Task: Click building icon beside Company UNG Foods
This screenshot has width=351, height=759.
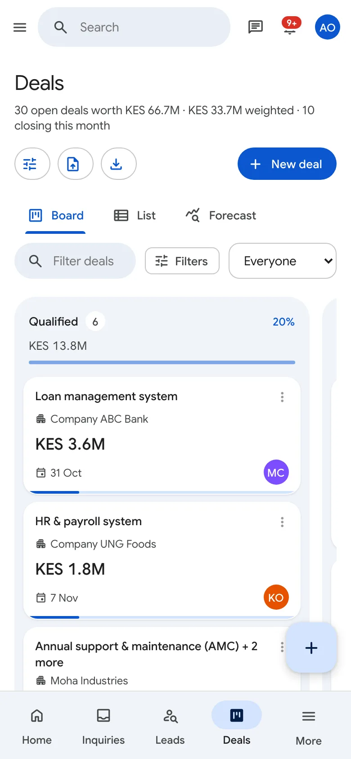Action: (41, 544)
